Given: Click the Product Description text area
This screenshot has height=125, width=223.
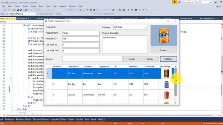Looking at the screenshot, I should pyautogui.click(x=125, y=44).
